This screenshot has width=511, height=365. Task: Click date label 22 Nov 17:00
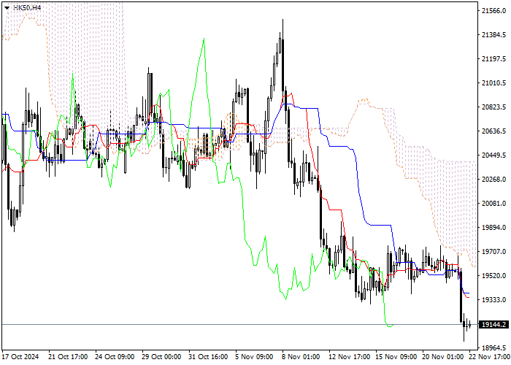(490, 357)
